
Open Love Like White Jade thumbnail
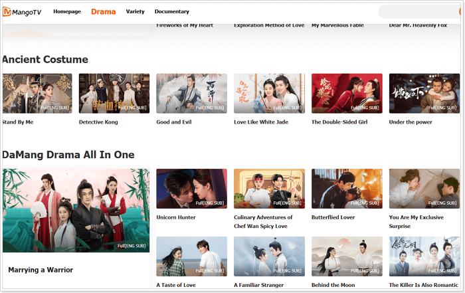(269, 93)
